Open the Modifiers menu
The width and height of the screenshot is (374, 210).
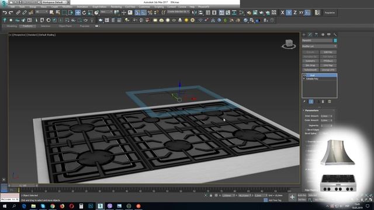click(67, 7)
